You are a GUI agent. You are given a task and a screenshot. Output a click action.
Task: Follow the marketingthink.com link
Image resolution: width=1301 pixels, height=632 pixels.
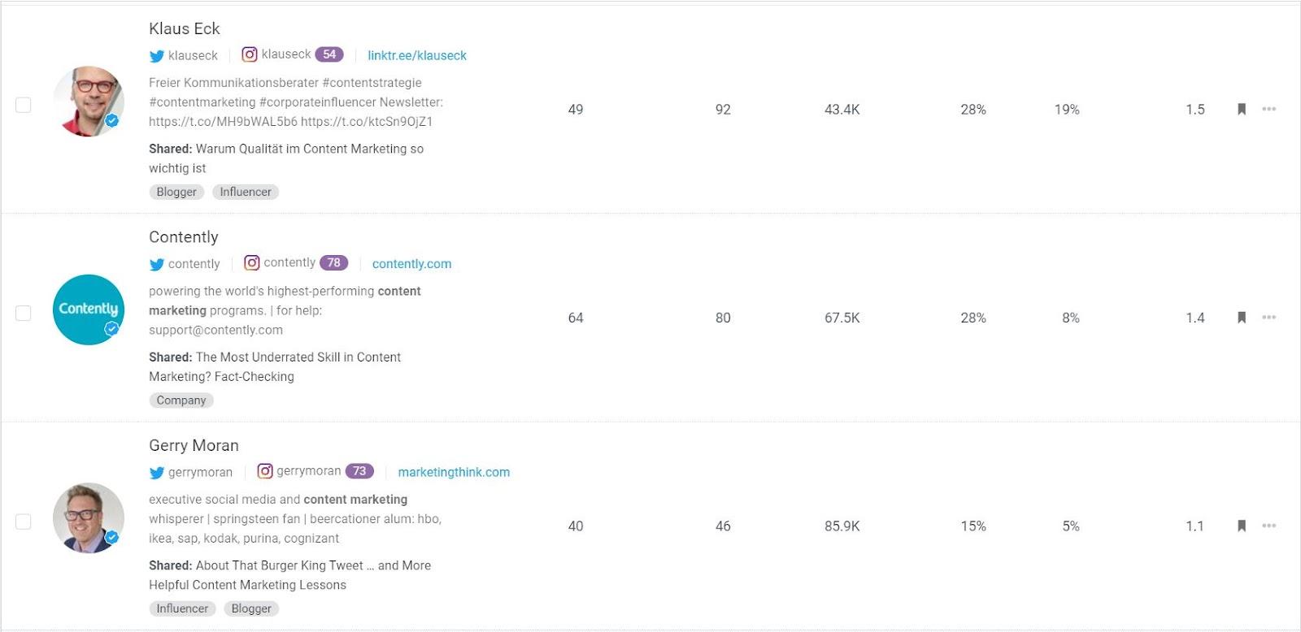(454, 472)
